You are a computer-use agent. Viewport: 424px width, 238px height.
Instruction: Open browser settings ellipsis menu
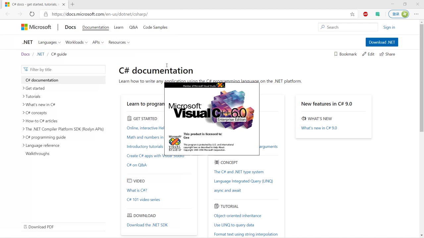pyautogui.click(x=416, y=14)
